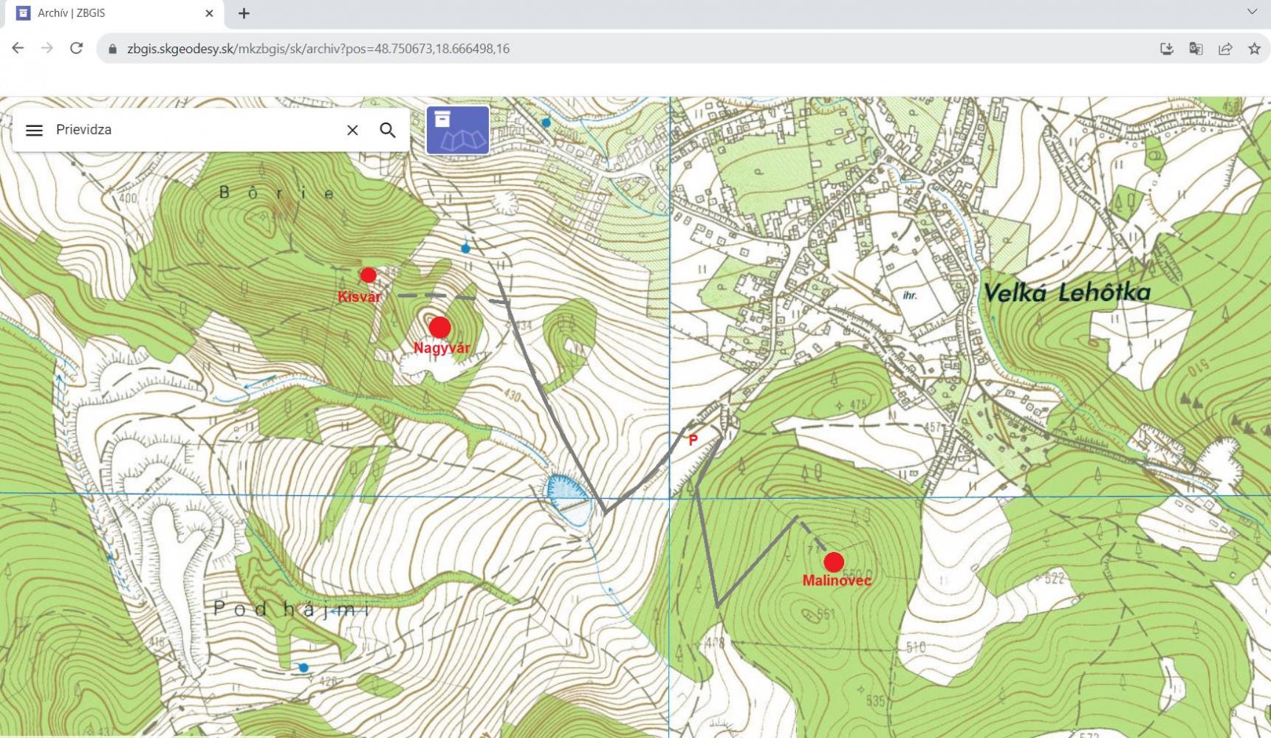Click the red Malinovec marker
This screenshot has width=1271, height=738.
coord(834,562)
